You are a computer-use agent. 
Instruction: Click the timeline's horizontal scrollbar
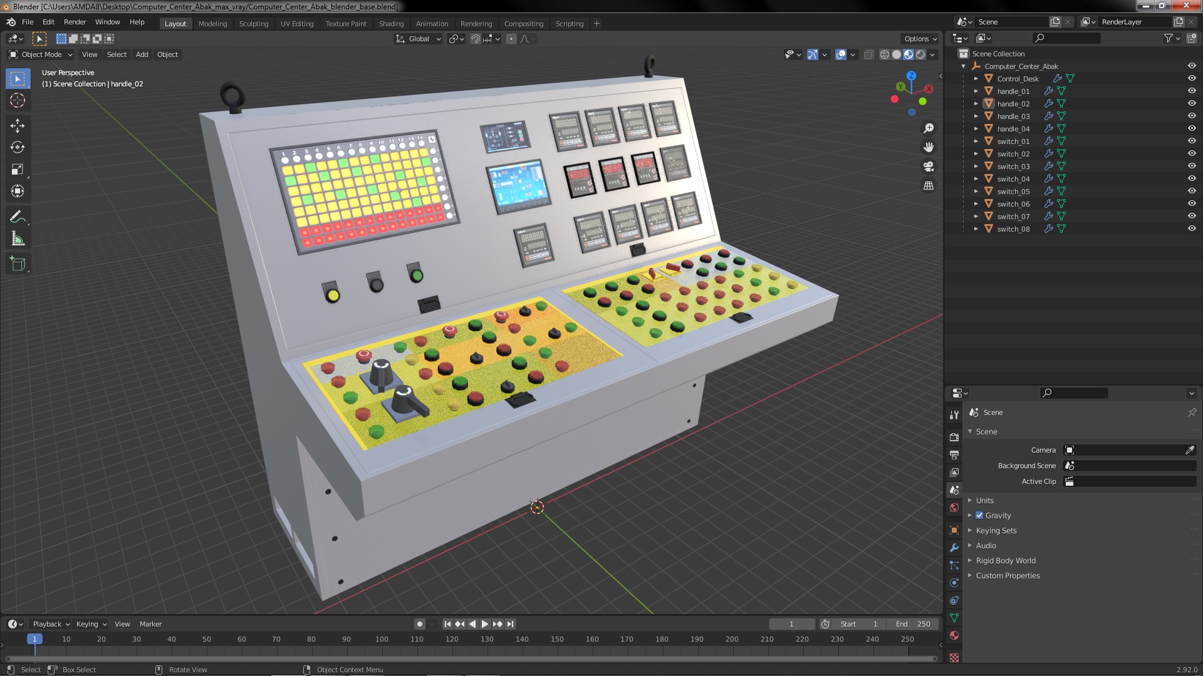click(x=470, y=658)
